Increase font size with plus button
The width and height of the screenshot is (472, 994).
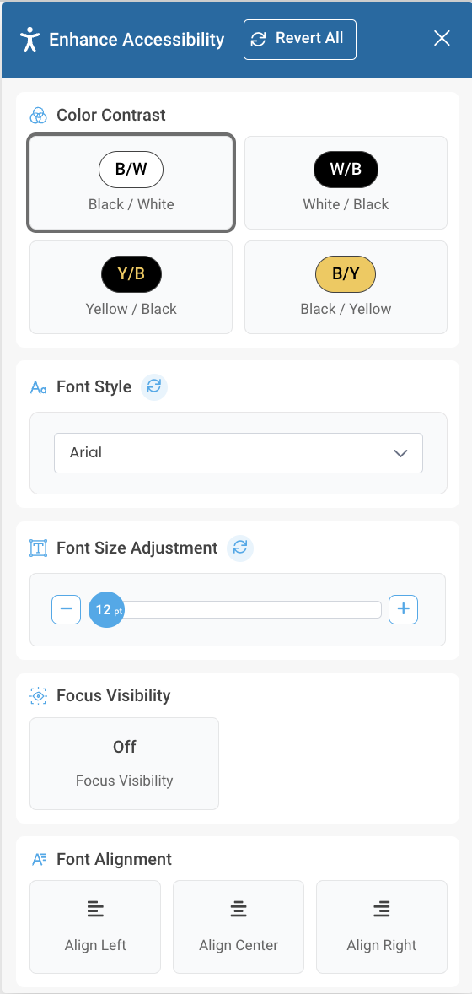tap(403, 609)
